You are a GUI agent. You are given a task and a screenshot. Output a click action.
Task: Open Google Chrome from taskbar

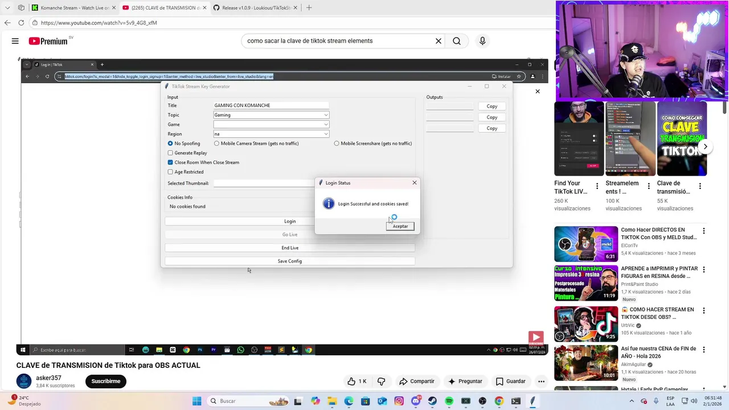tap(499, 401)
